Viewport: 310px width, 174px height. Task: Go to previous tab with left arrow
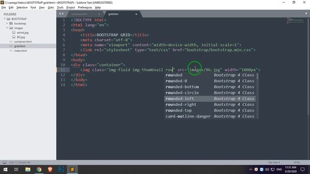point(60,14)
